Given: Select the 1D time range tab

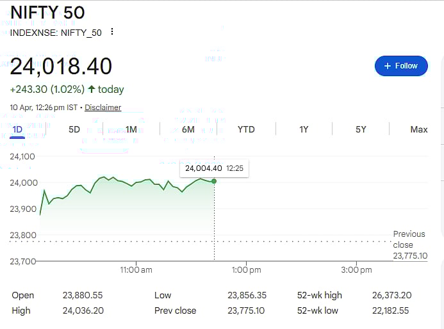Looking at the screenshot, I should click(x=17, y=129).
